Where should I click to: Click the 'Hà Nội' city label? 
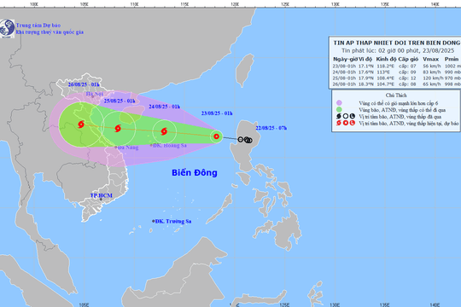click(x=95, y=94)
